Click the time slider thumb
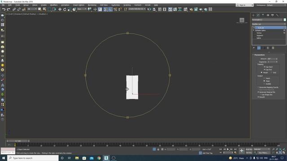 pos(18,141)
